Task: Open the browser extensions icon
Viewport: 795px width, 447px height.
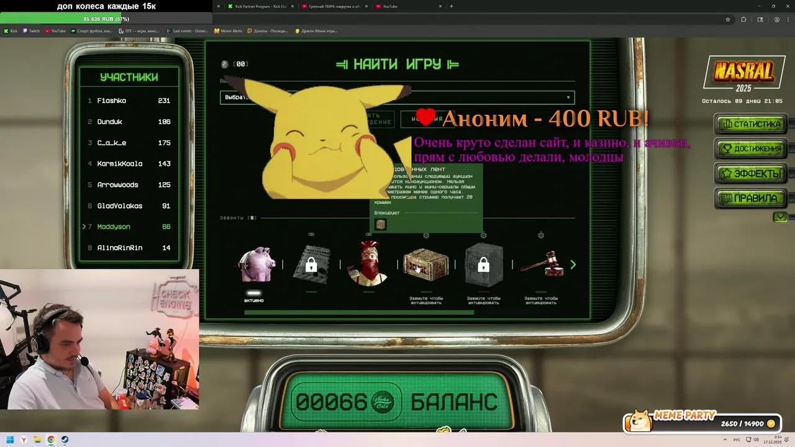Action: 743,19
